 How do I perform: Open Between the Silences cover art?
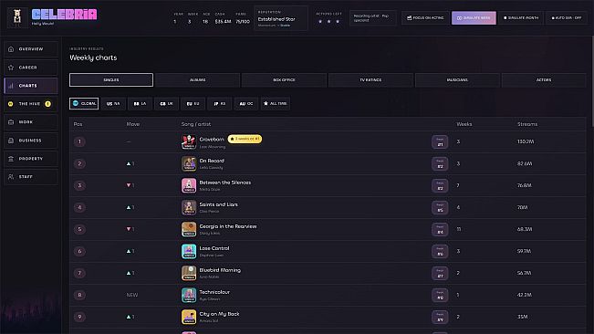pos(189,185)
